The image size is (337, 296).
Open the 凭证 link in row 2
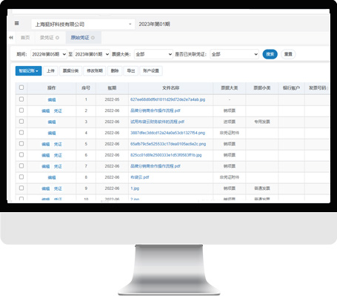pos(58,111)
